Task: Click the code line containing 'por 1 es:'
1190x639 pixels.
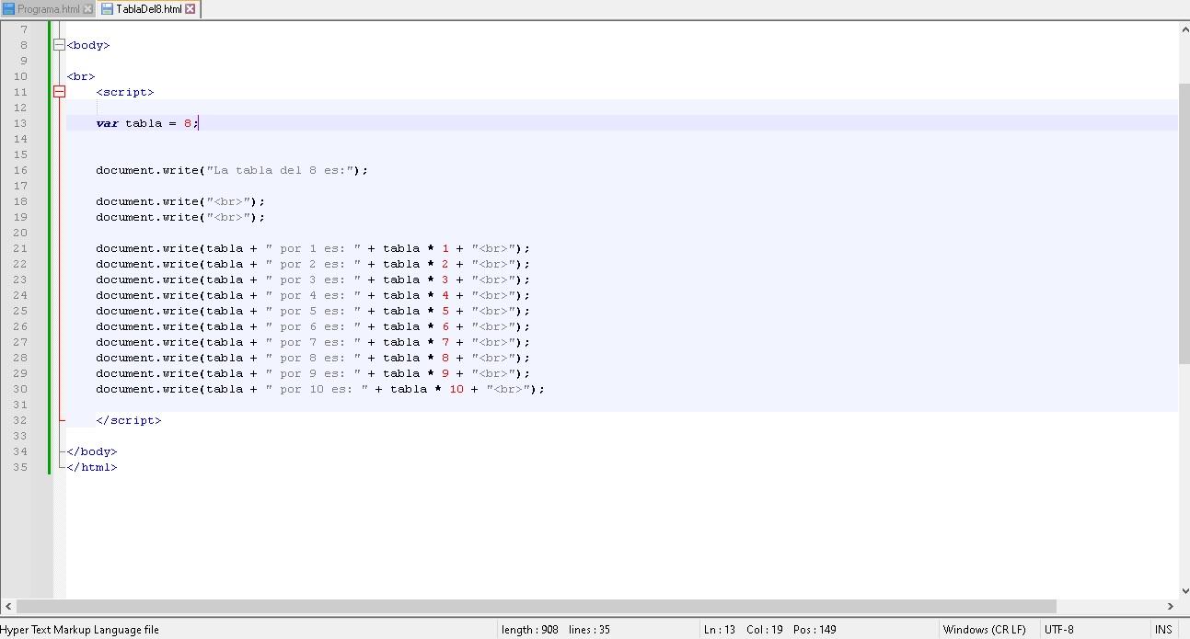Action: 313,248
